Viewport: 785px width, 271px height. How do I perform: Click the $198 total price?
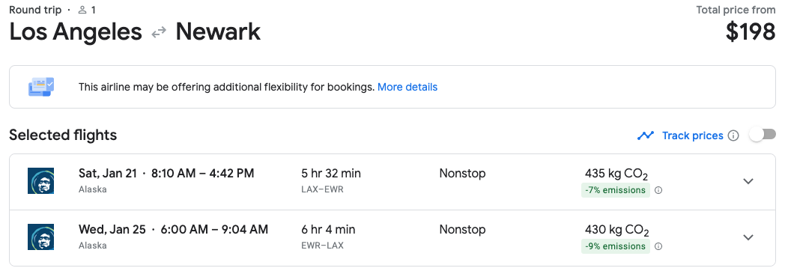(751, 32)
